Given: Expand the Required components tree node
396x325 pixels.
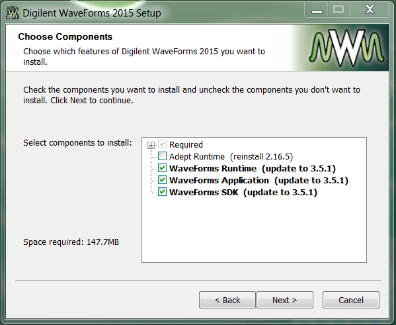Looking at the screenshot, I should click(x=151, y=145).
